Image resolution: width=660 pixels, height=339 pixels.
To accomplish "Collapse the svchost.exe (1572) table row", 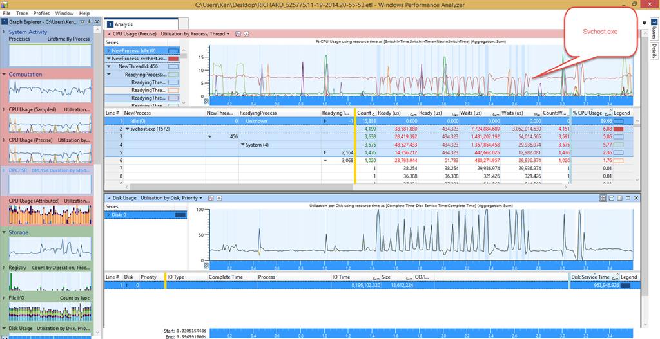I will pyautogui.click(x=127, y=129).
